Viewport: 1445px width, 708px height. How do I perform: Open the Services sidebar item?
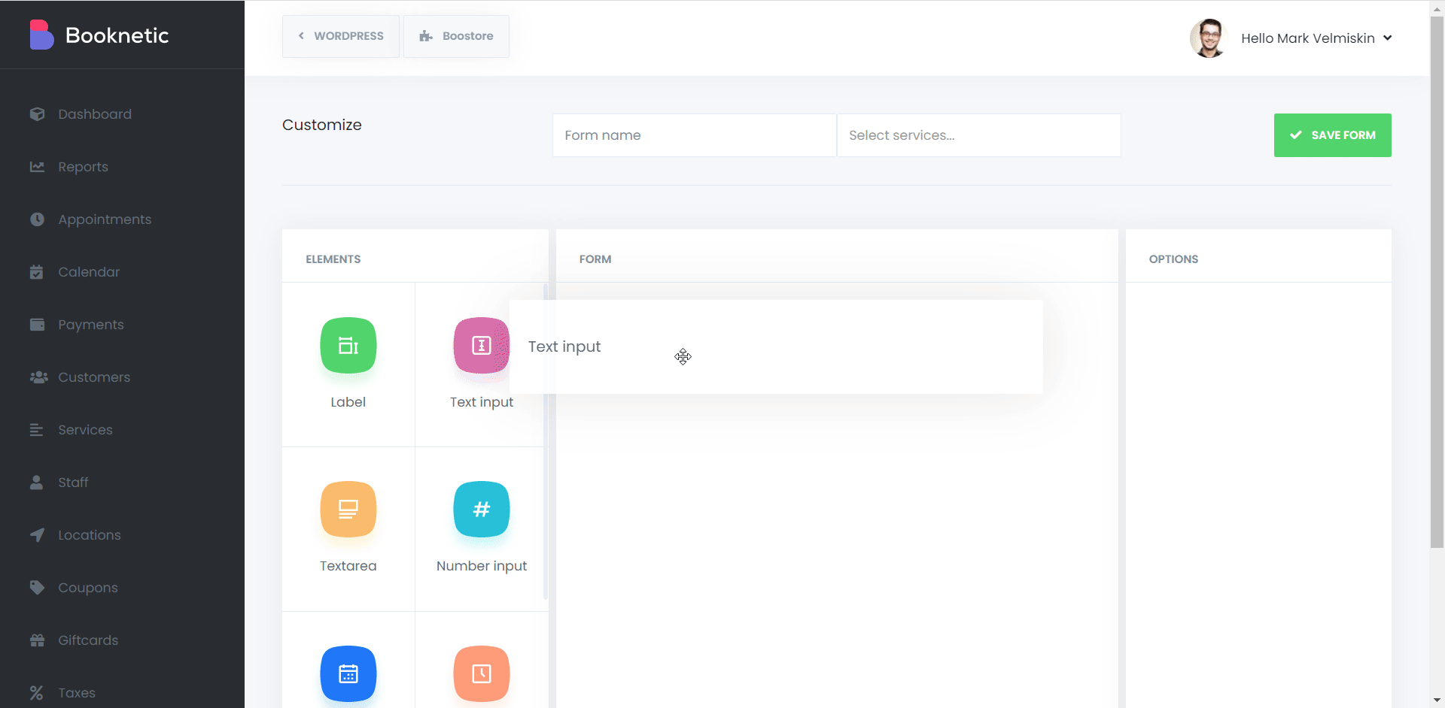click(x=85, y=429)
